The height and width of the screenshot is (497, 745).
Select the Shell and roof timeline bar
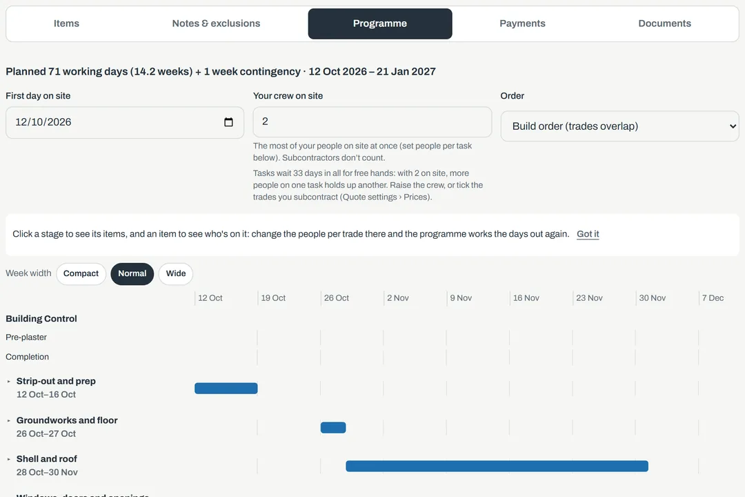click(497, 466)
